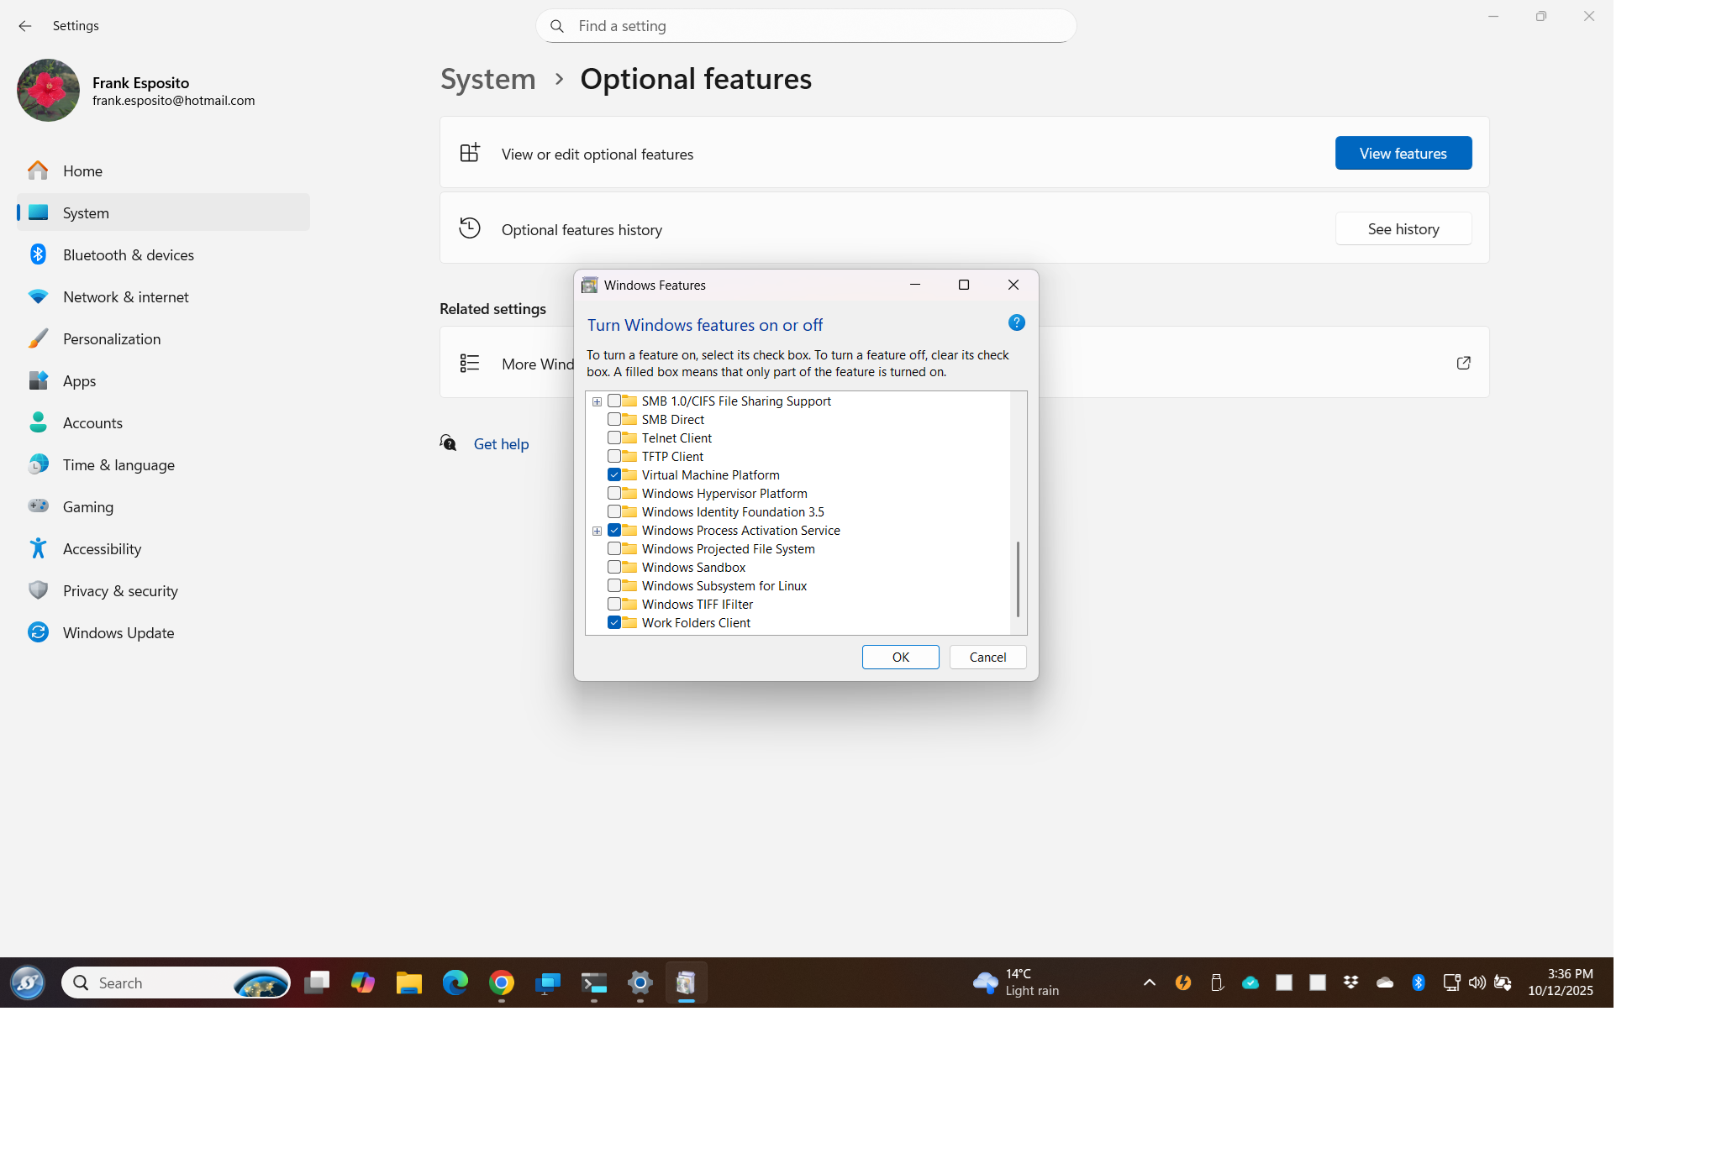Open Network & internet wifi icon
1732x1158 pixels.
point(38,296)
